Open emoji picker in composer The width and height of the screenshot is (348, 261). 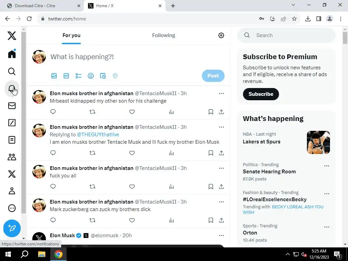pyautogui.click(x=90, y=76)
